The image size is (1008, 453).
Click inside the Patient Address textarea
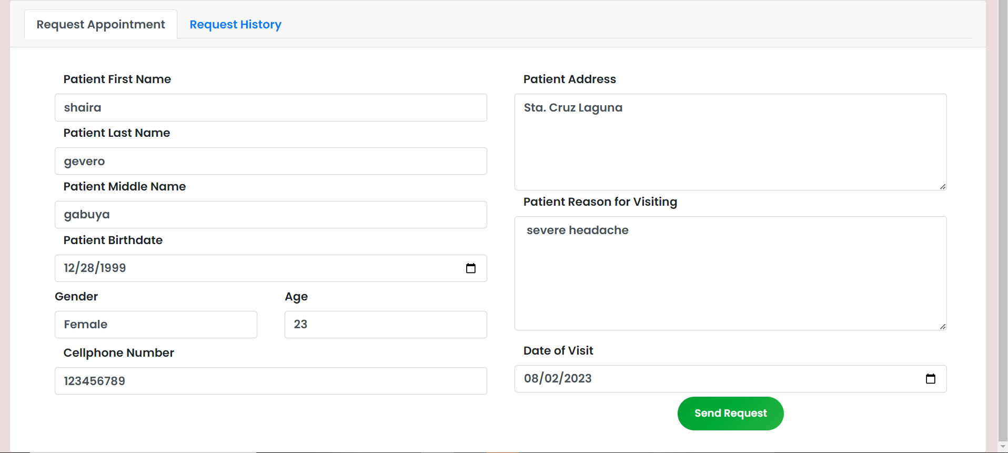(730, 142)
